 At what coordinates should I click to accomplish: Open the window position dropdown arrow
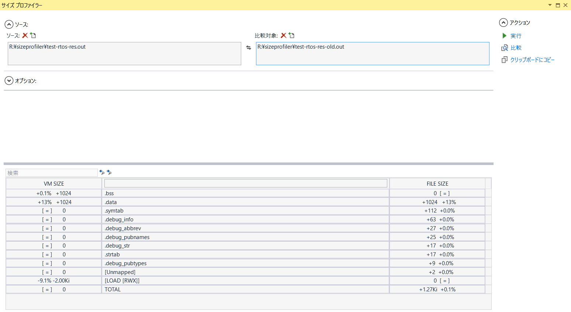(550, 5)
